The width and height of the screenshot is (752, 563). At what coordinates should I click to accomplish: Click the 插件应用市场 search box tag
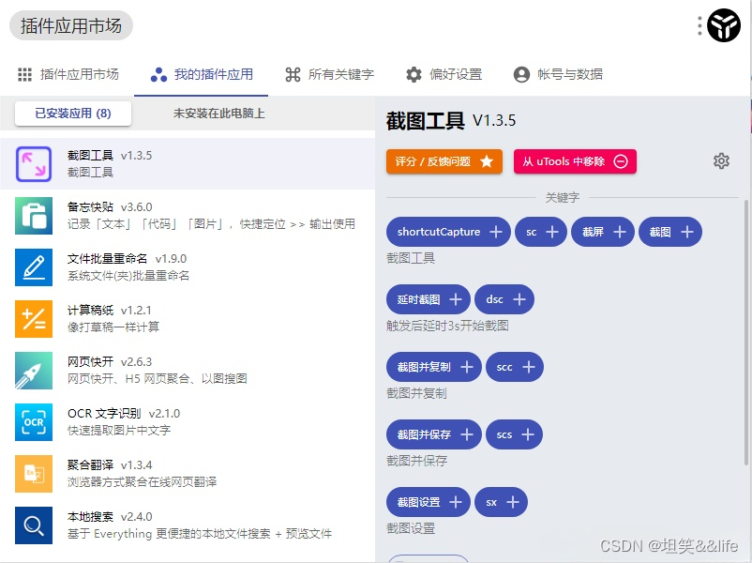(x=71, y=25)
